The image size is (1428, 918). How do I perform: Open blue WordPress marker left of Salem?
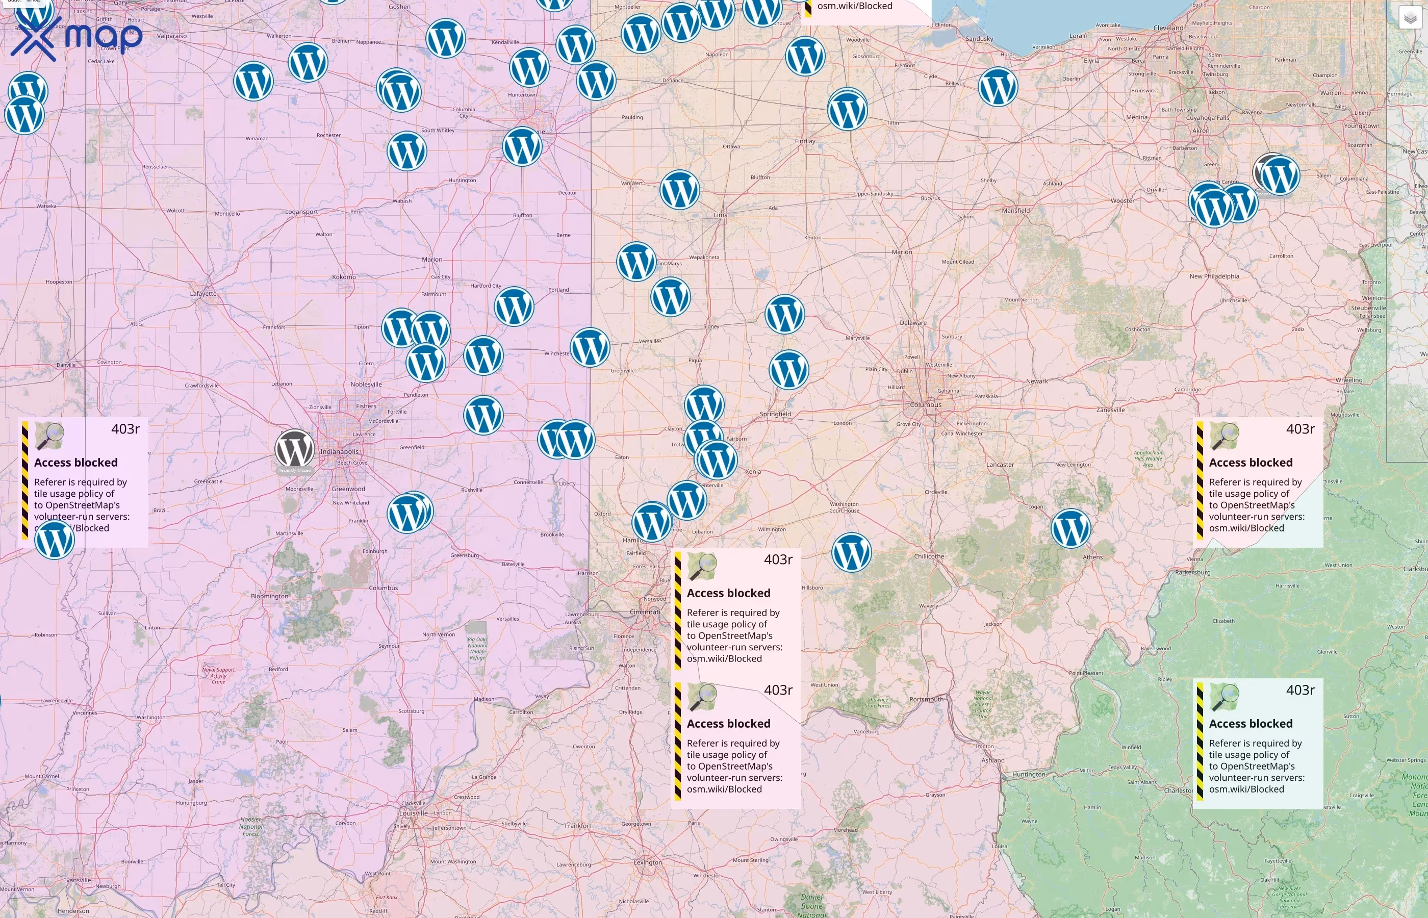(1280, 175)
